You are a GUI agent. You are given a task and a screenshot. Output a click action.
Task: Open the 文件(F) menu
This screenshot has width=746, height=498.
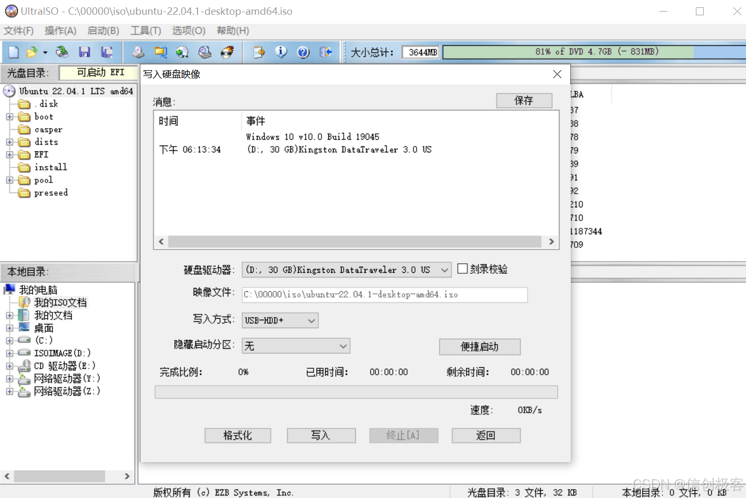click(x=18, y=31)
